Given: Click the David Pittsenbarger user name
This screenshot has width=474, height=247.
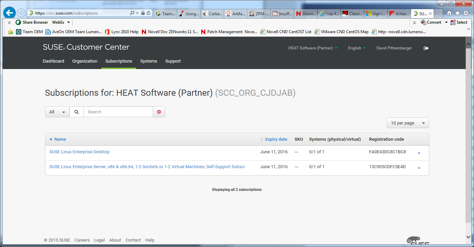Looking at the screenshot, I should [x=394, y=48].
